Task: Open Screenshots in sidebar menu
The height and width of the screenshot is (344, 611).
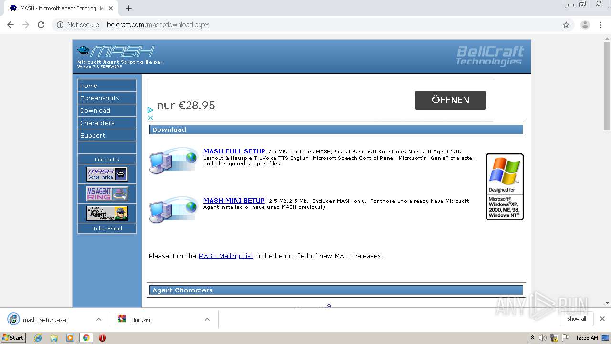Action: pyautogui.click(x=107, y=98)
